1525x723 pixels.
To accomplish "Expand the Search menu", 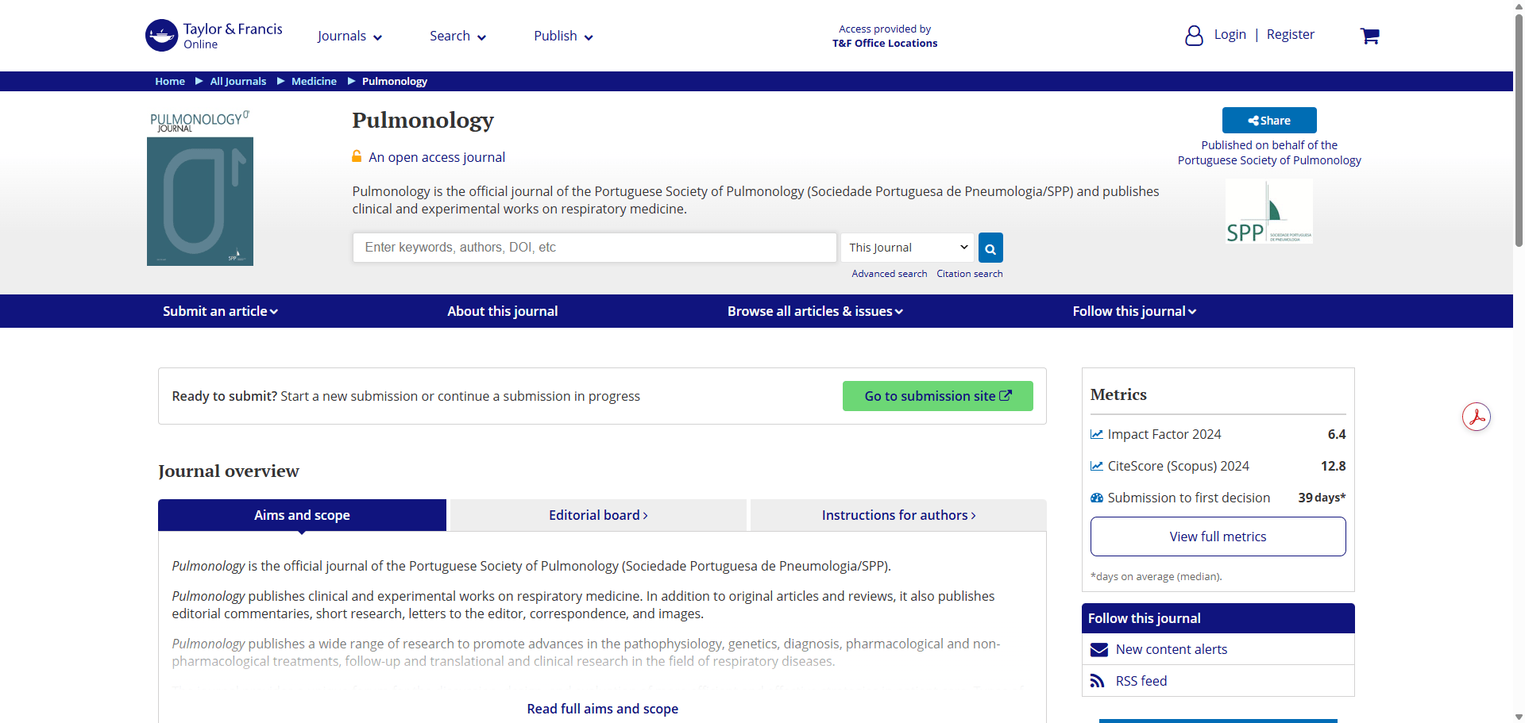I will (x=458, y=37).
